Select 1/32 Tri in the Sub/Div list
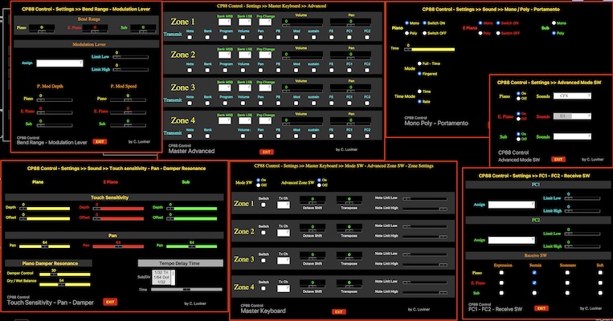Screen dimensions: 613x321 (161, 272)
